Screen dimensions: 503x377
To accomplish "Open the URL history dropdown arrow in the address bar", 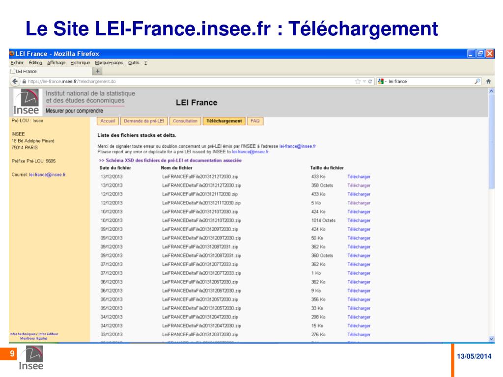I will [364, 81].
